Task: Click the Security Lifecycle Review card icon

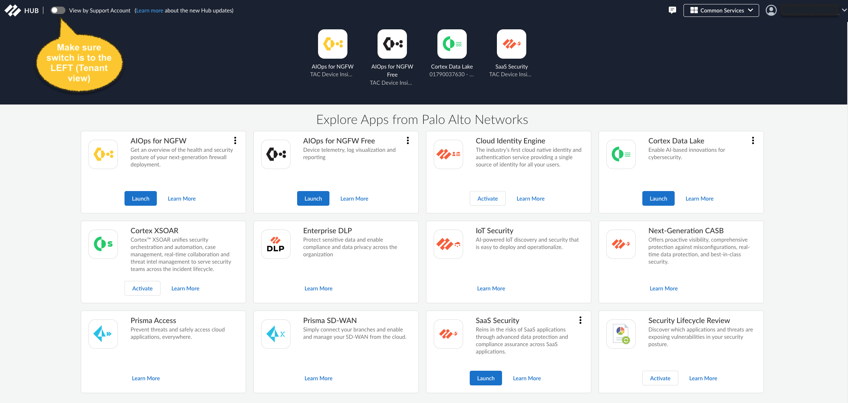Action: click(x=621, y=334)
